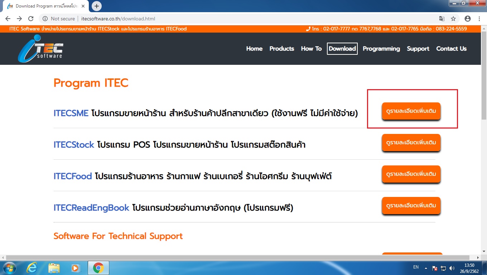The height and width of the screenshot is (275, 487).
Task: Click the horizontal scrollbar left arrow
Action: [x=3, y=257]
